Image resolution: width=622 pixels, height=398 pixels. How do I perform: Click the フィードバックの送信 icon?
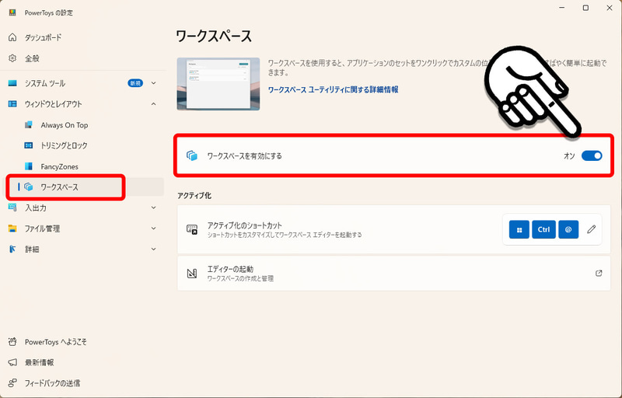(x=12, y=383)
